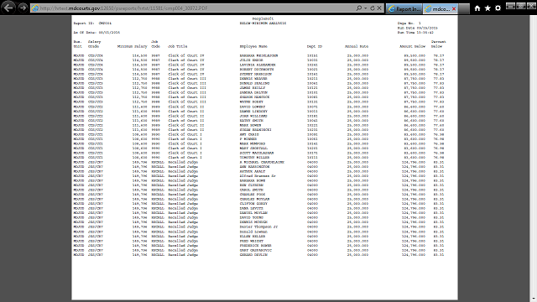Select employee name BARBARA MEIKLEJOHN
Image resolution: width=537 pixels, height=302 pixels.
pyautogui.click(x=258, y=55)
